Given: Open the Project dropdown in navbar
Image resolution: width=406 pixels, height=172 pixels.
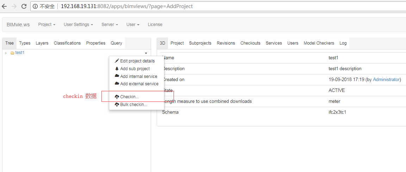Looking at the screenshot, I should (x=47, y=25).
